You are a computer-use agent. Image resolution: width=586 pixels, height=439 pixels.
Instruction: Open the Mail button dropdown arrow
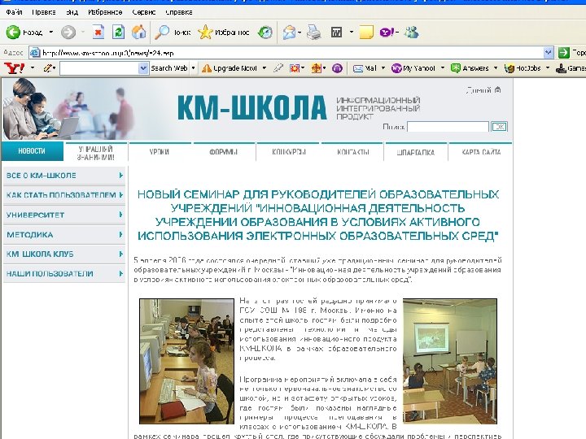tap(383, 68)
